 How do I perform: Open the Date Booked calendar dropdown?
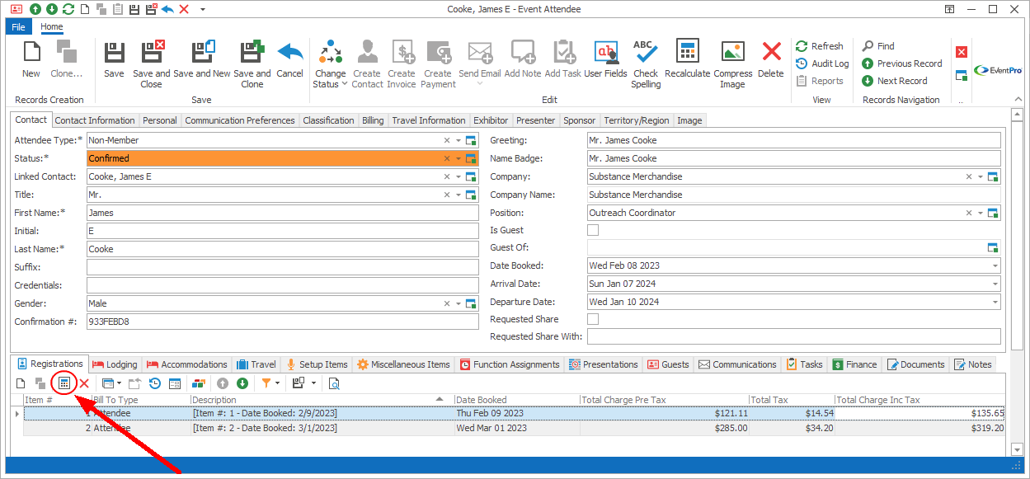click(995, 266)
